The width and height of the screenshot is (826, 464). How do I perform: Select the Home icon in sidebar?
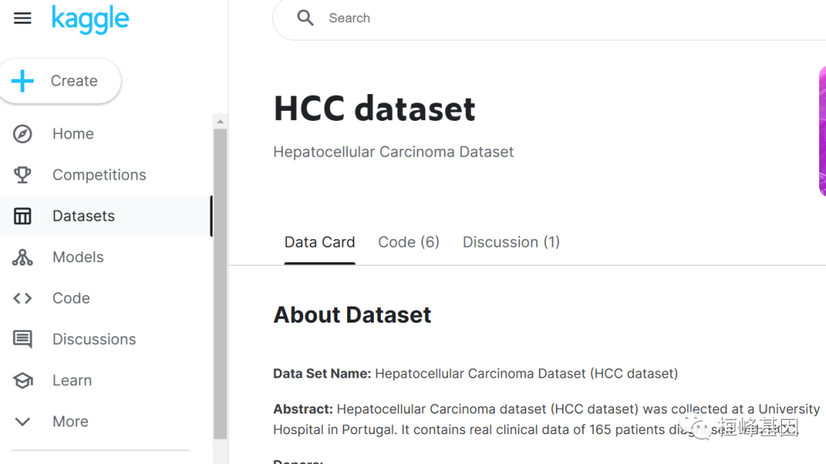[x=23, y=134]
